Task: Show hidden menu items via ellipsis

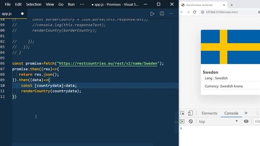Action: click(82, 4)
